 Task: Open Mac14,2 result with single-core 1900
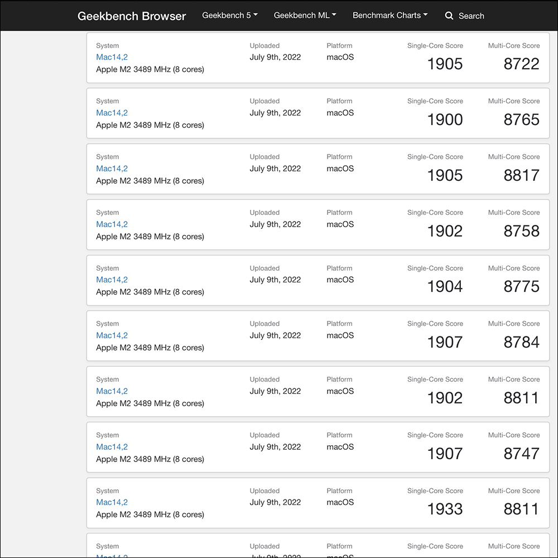[112, 113]
